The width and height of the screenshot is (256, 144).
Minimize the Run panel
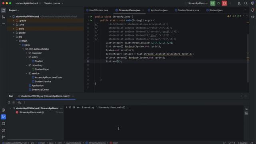click(x=245, y=96)
